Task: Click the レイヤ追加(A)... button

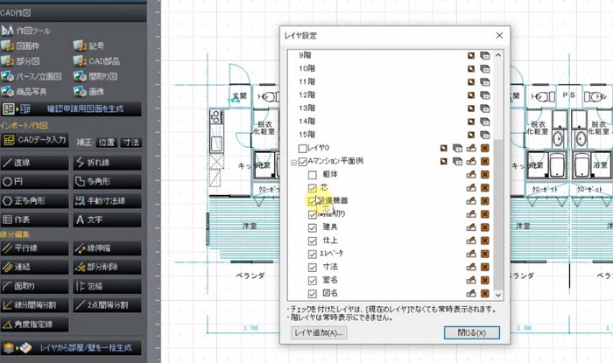Action: 319,332
